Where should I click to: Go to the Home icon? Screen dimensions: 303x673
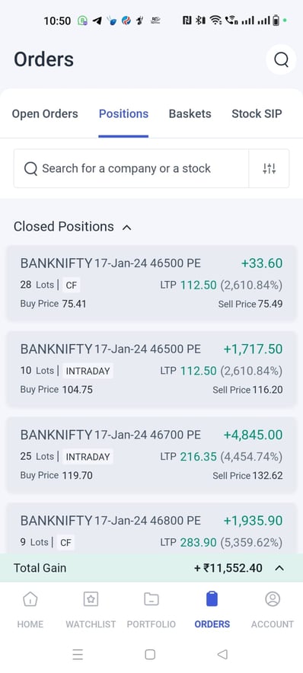[x=30, y=599]
